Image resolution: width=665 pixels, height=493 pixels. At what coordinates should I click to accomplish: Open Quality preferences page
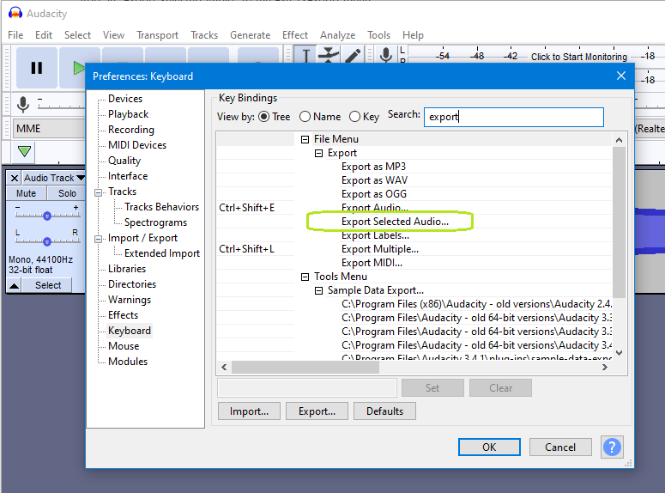[124, 161]
